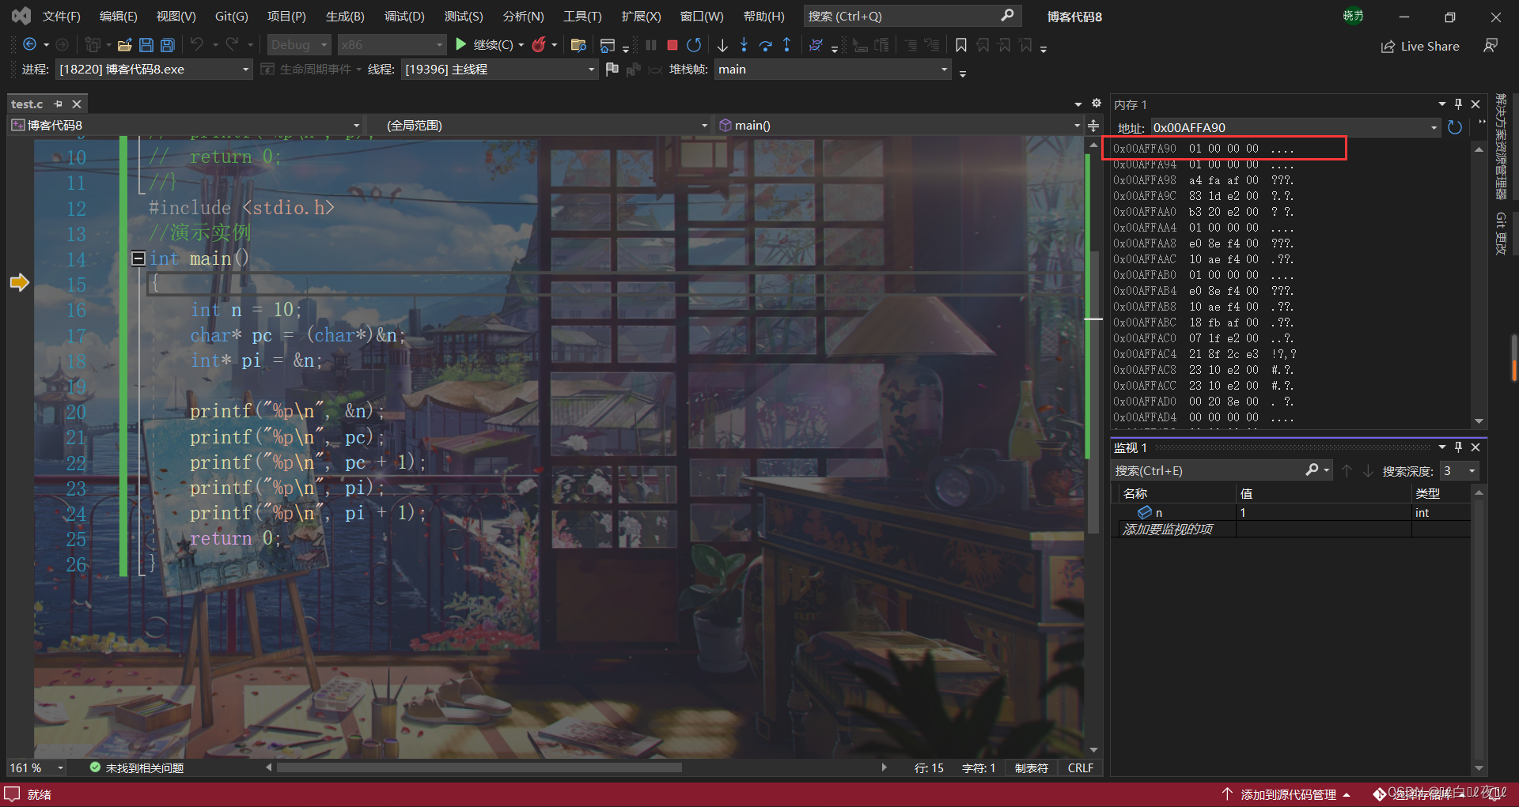Screen dimensions: 1519x807
Task: Open the 文件(F) menu
Action: point(61,16)
